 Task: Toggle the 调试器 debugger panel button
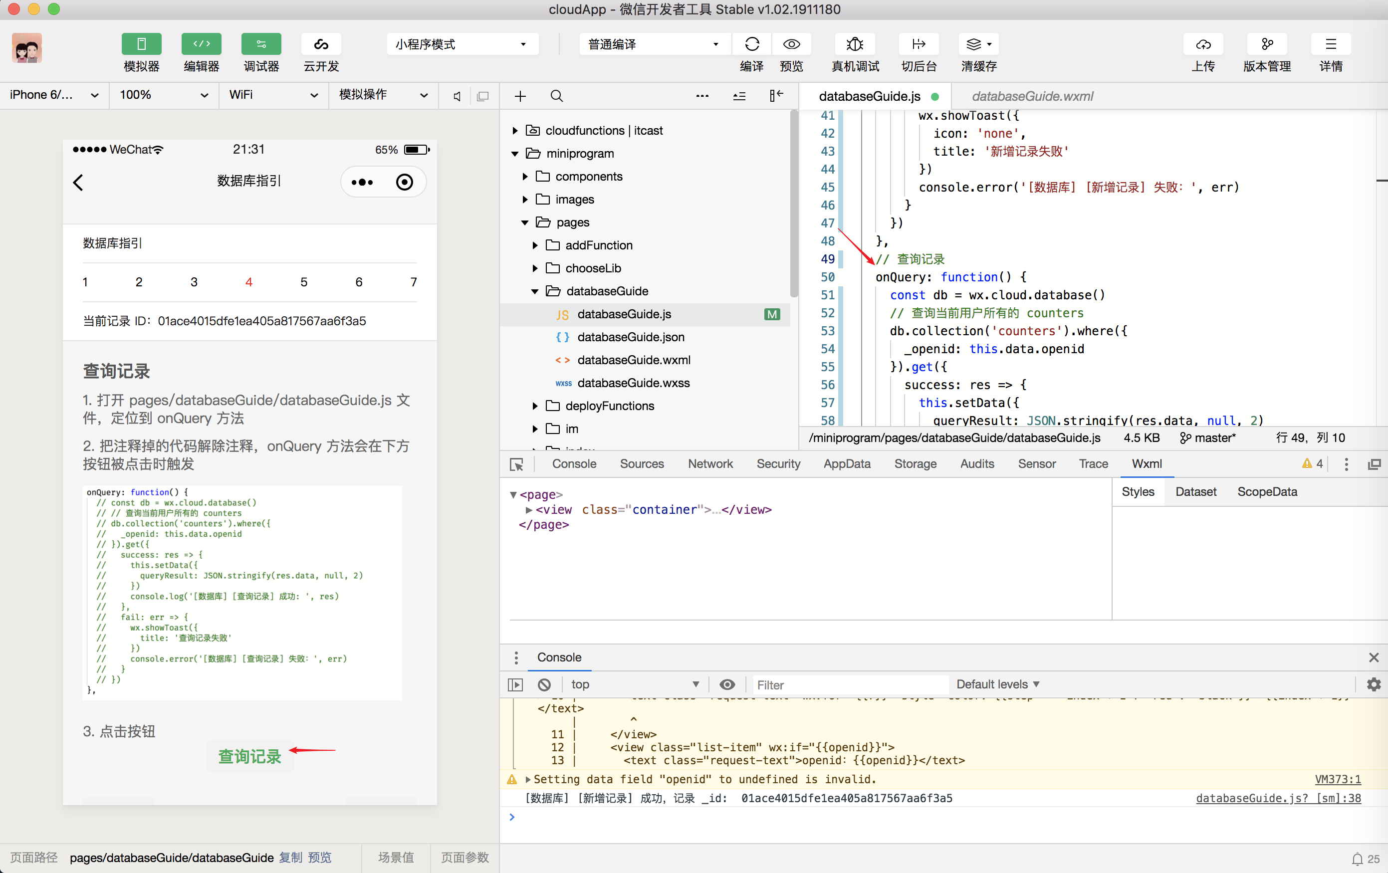261,44
